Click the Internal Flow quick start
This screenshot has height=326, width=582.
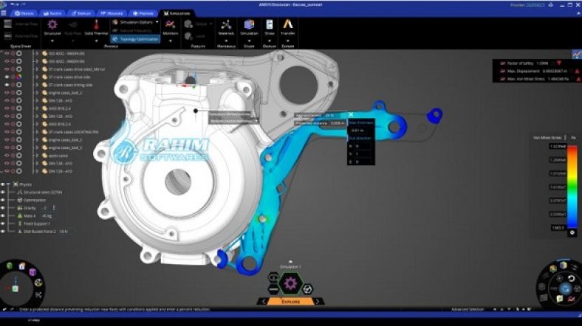coord(21,24)
